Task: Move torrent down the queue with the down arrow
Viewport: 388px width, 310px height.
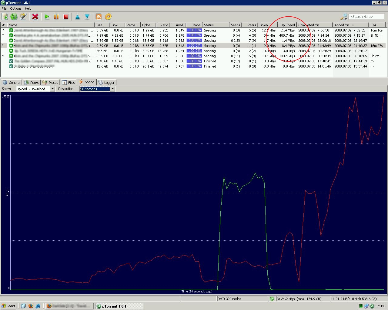Action: pyautogui.click(x=87, y=17)
